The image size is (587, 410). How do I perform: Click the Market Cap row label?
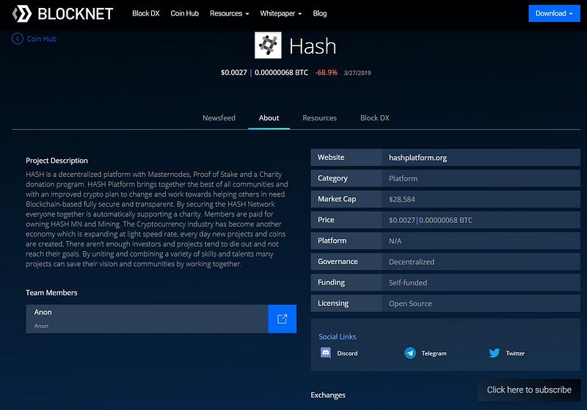(337, 199)
